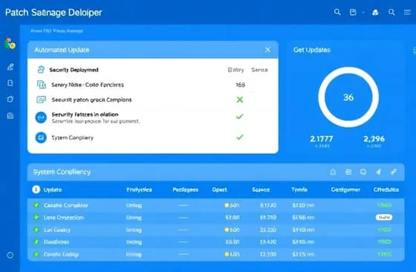Image resolution: width=416 pixels, height=272 pixels.
Task: Click the 36 donut chart in Get Updates
Action: [348, 97]
